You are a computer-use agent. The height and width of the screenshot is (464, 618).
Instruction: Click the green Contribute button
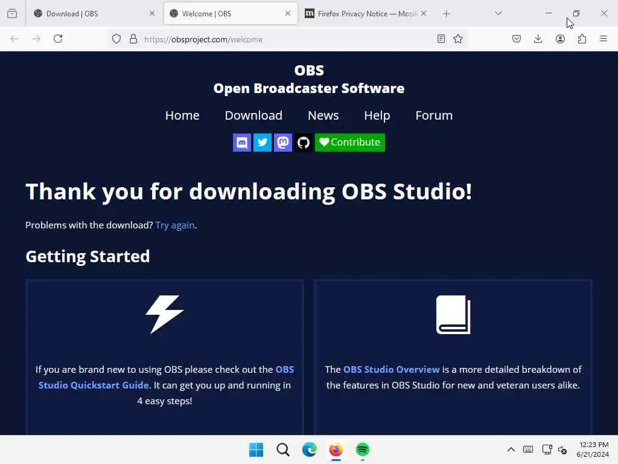(x=349, y=143)
